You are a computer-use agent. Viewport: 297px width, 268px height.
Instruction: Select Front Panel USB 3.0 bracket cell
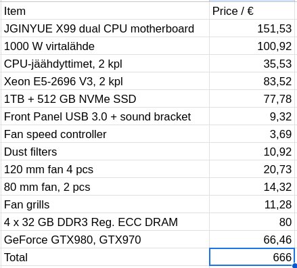pos(106,116)
